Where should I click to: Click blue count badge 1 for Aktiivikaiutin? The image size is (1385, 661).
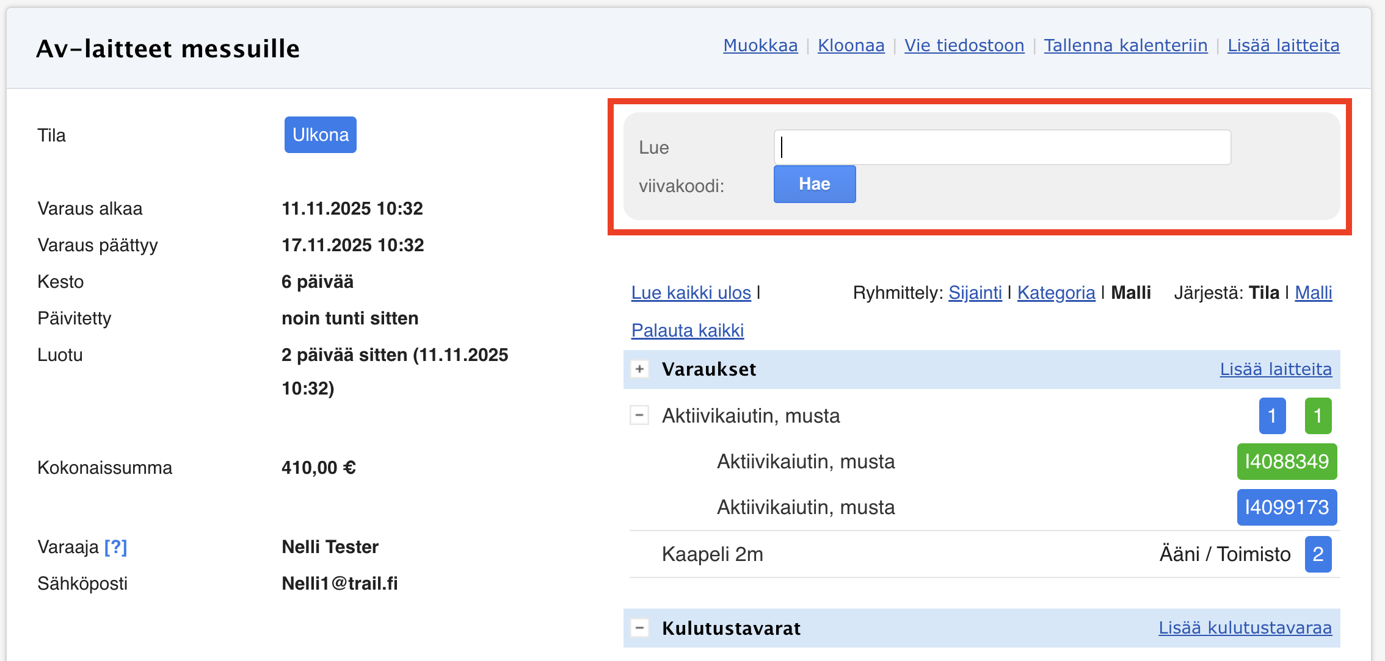click(x=1272, y=416)
